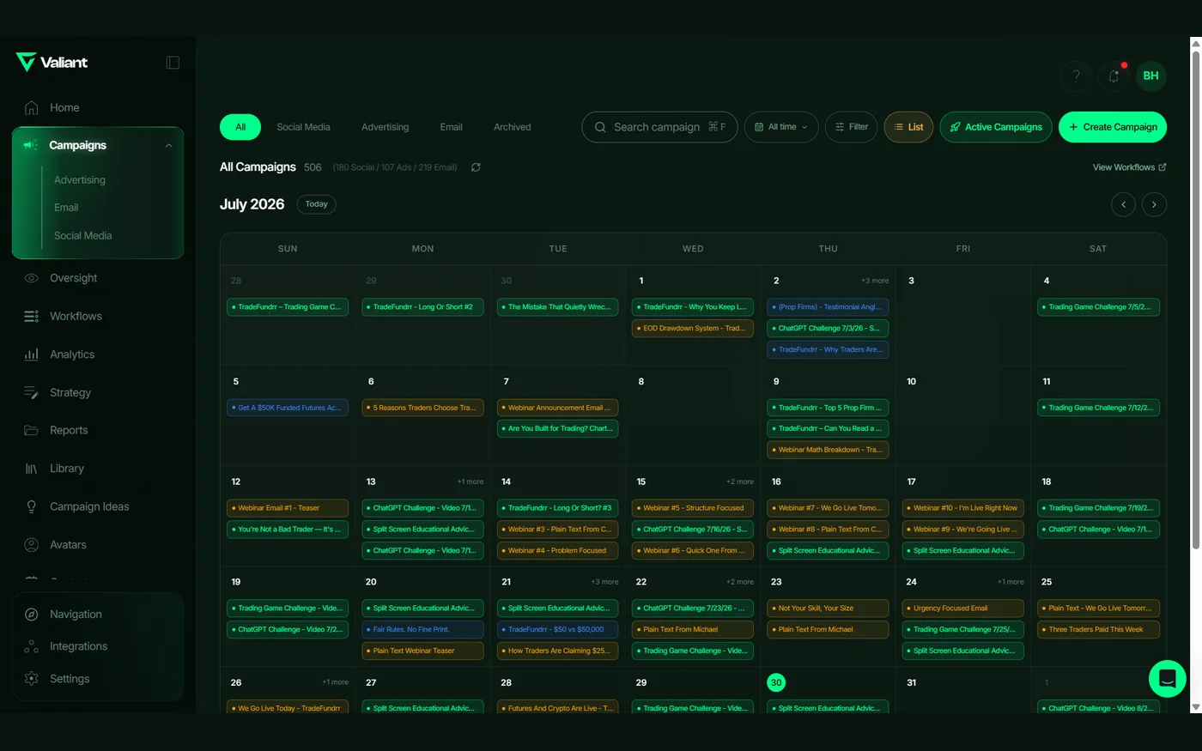1202x751 pixels.
Task: Open Campaign Ideas in the sidebar
Action: point(89,506)
